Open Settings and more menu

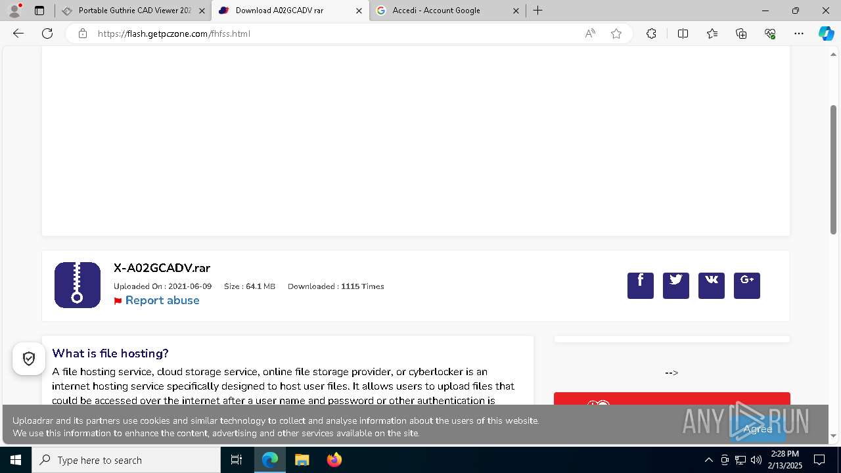(x=799, y=34)
